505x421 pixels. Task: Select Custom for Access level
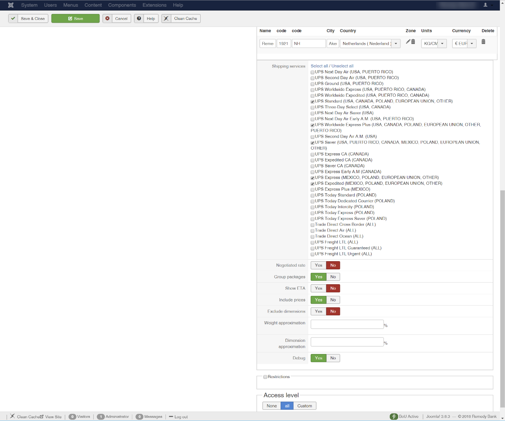pos(305,406)
